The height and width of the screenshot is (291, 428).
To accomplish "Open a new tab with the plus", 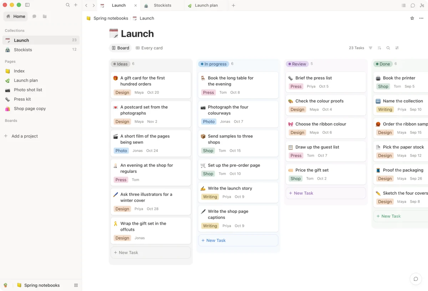I will coord(233,5).
